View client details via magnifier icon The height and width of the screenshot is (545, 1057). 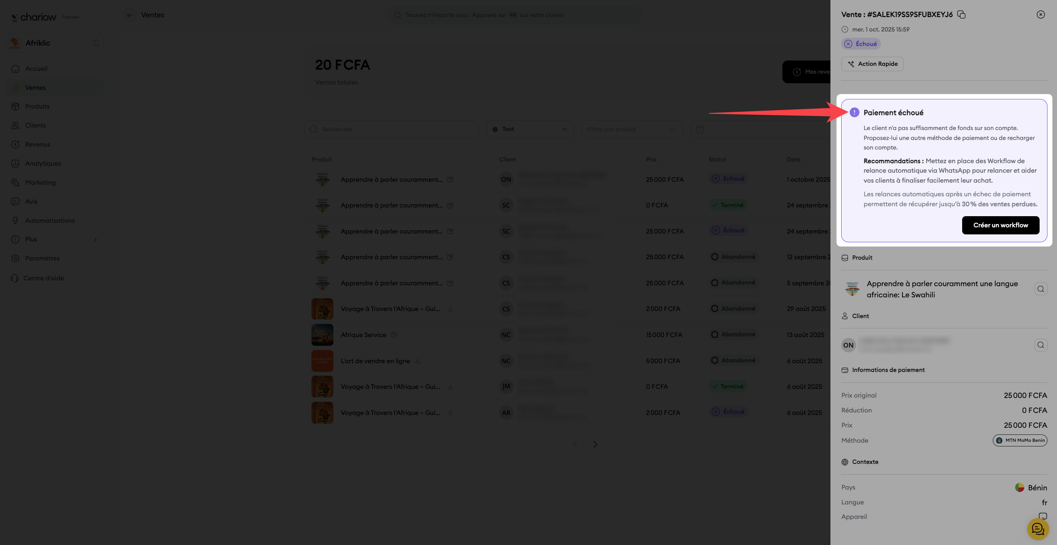tap(1040, 345)
